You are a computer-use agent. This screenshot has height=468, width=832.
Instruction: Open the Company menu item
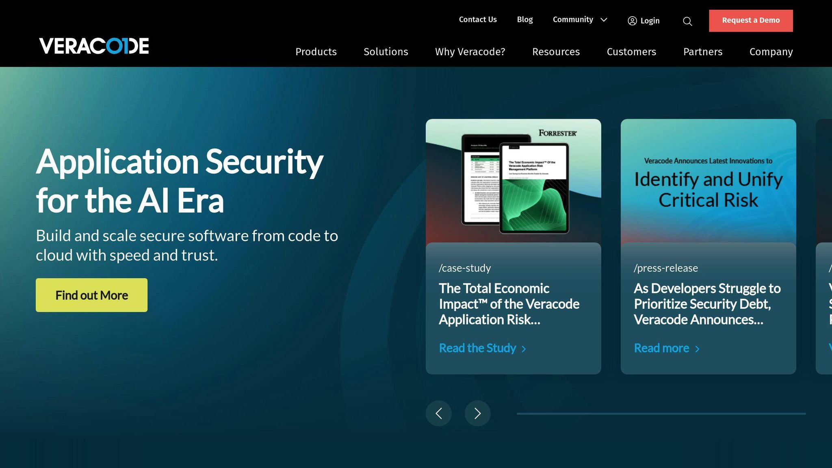771,52
